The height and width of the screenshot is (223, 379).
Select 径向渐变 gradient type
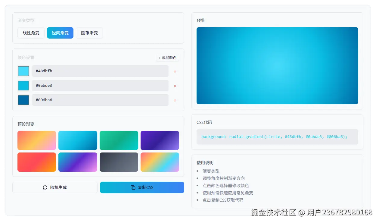[60, 33]
